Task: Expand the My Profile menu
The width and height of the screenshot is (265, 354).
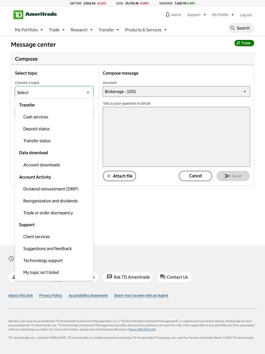Action: click(x=223, y=15)
